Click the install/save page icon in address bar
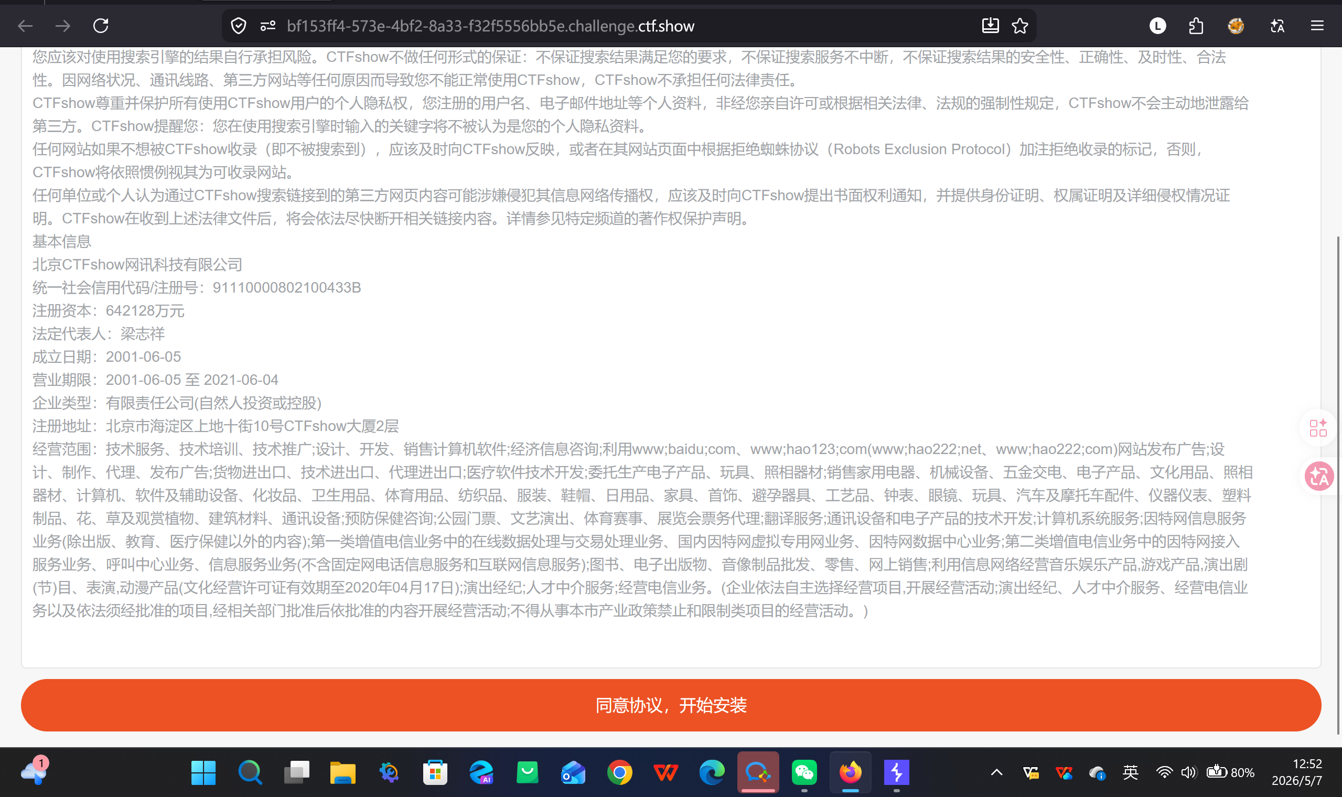 click(990, 26)
